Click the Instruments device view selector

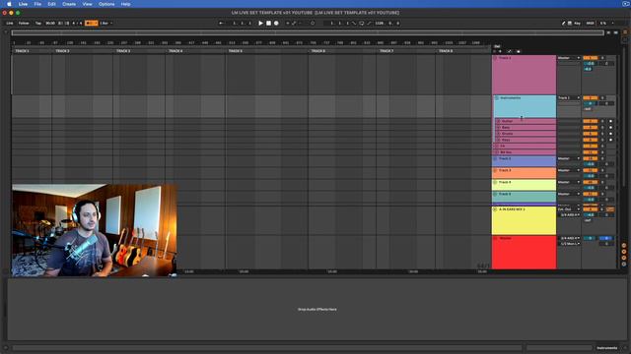tap(607, 348)
